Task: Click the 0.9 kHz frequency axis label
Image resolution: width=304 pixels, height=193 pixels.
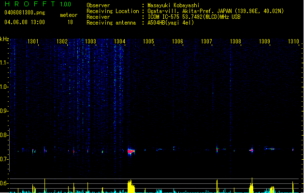Action: click(4, 110)
